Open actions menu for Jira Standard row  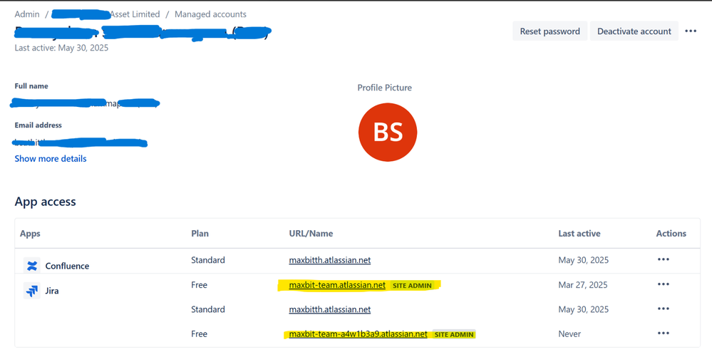[664, 309]
